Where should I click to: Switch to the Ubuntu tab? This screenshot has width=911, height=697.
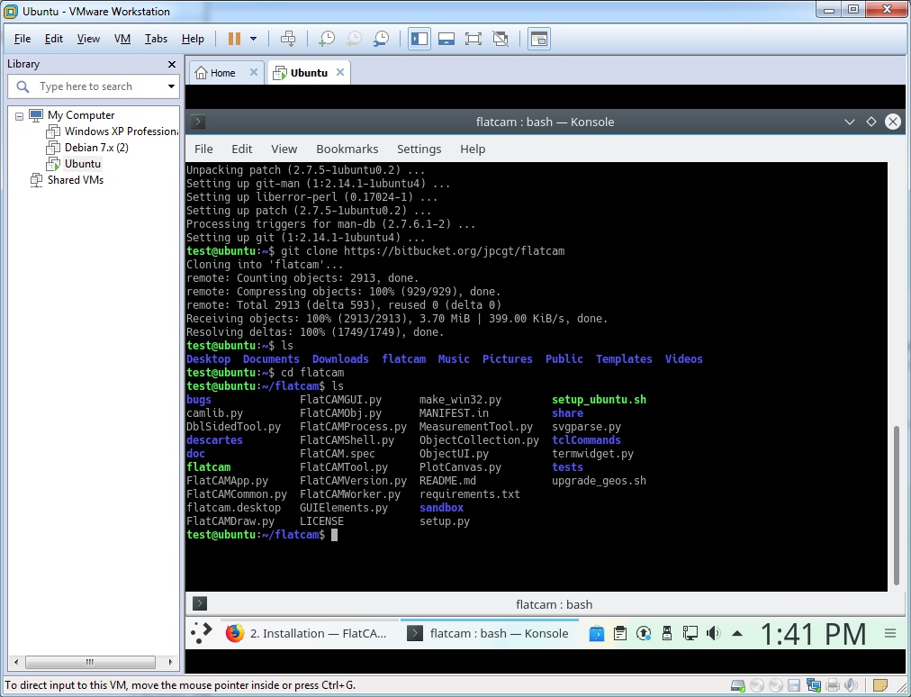point(302,73)
